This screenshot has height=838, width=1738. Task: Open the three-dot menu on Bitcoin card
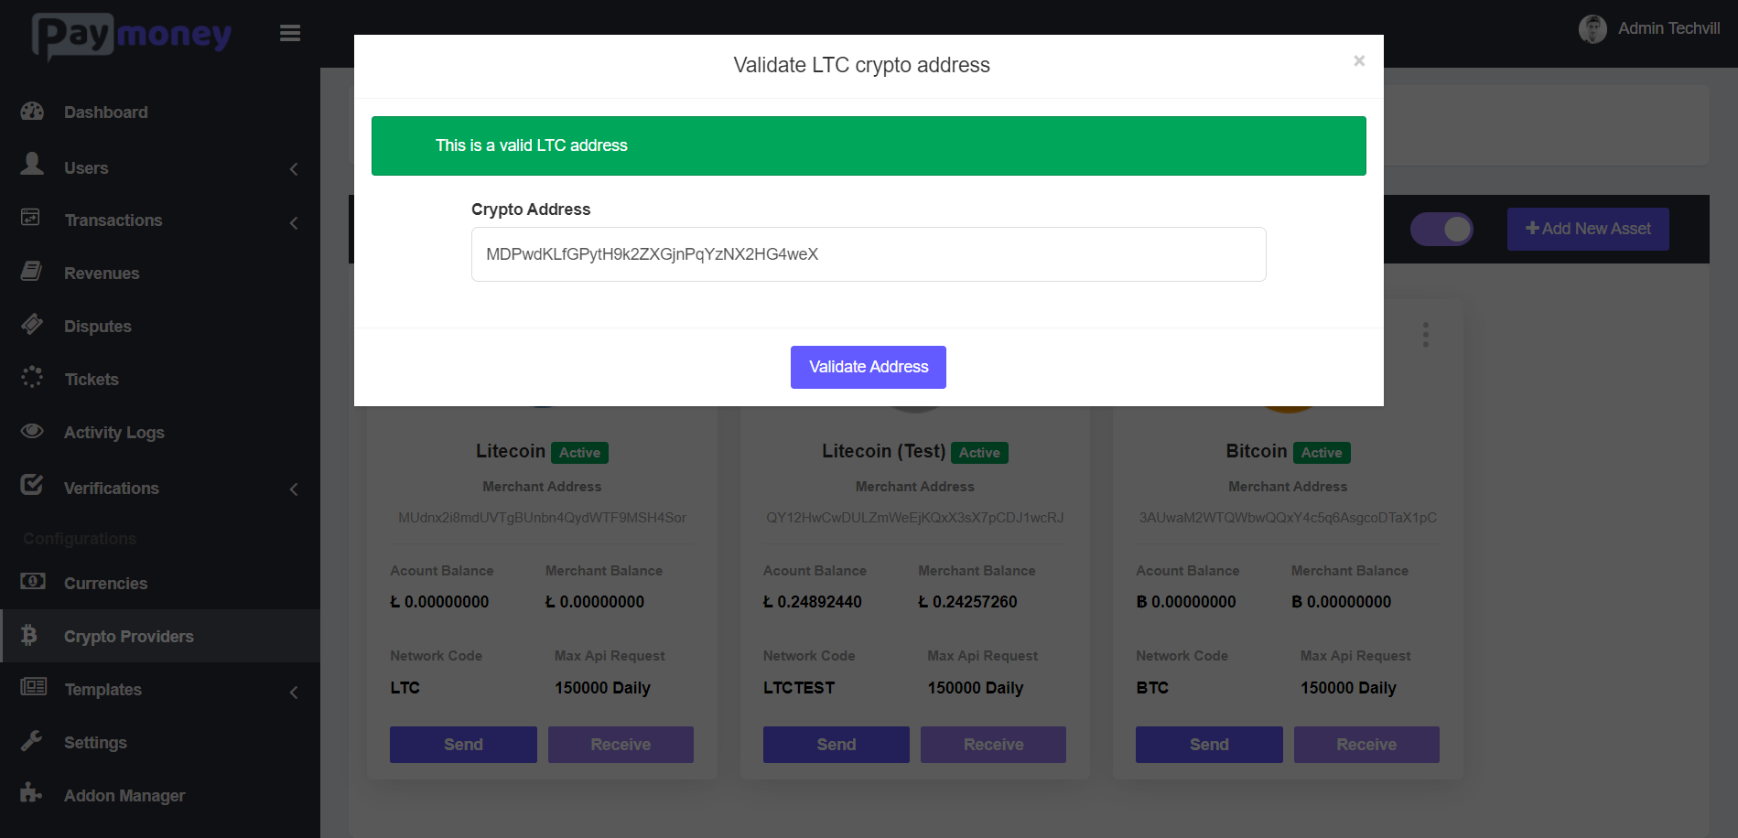[x=1425, y=335]
